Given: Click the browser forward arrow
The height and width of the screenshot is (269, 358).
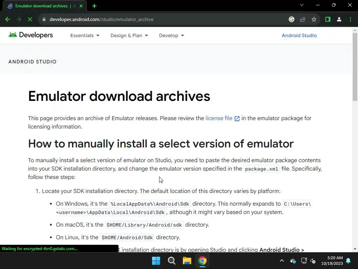Looking at the screenshot, I should [19, 20].
